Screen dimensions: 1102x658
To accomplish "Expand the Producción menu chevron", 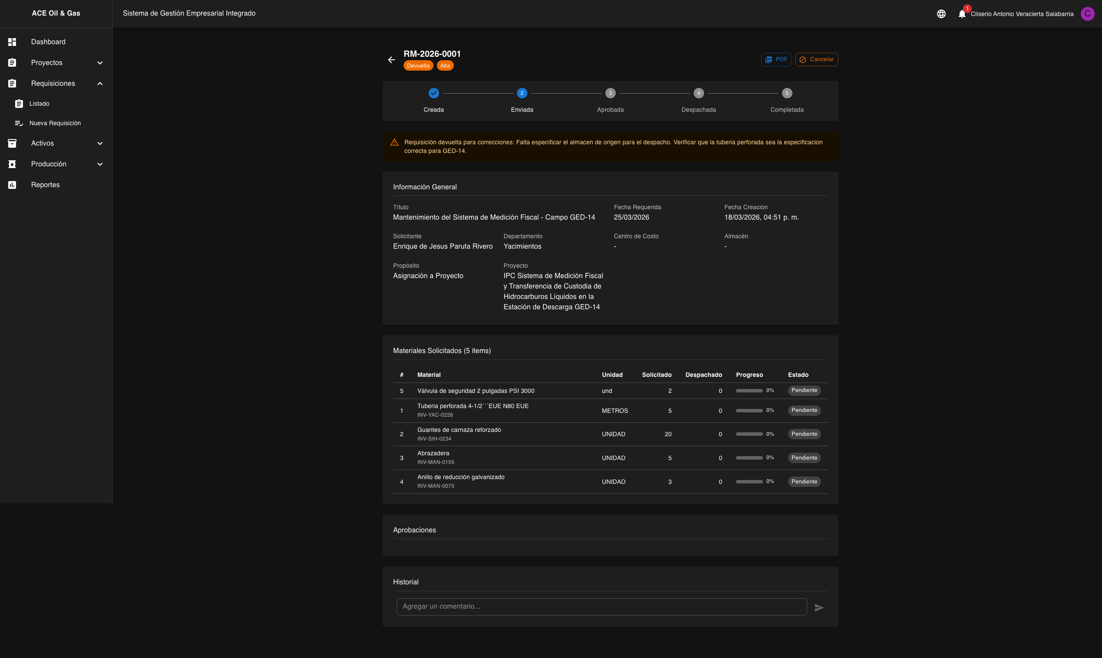I will [100, 164].
